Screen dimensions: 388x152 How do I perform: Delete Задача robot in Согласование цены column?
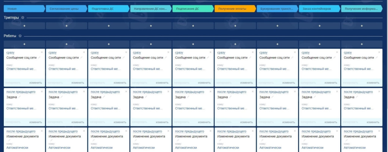(84, 92)
